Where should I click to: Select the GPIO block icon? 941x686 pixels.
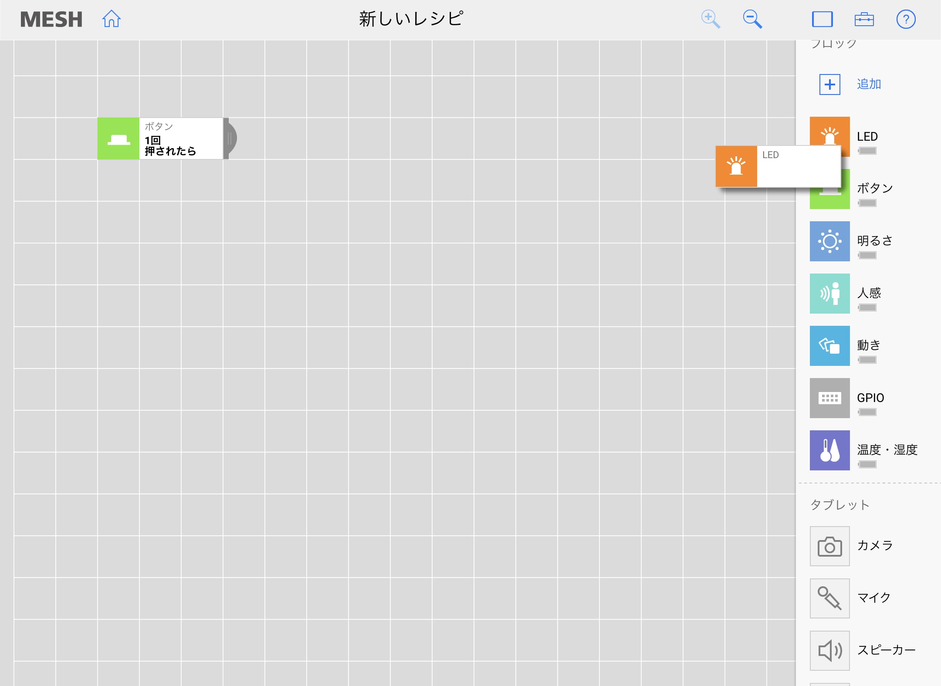coord(829,398)
